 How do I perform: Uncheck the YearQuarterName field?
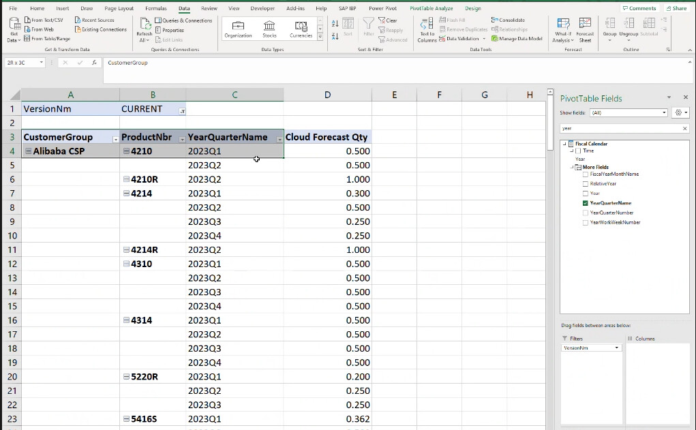click(x=584, y=203)
